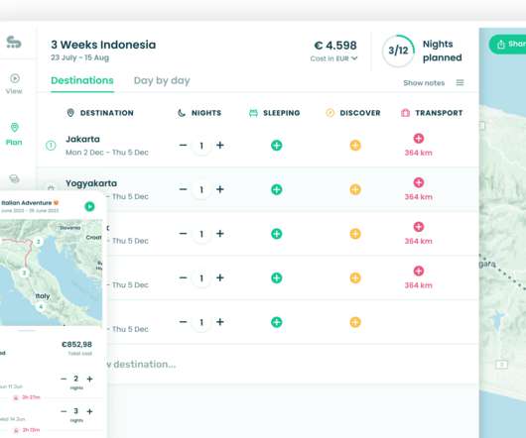Select the Plan sidebar item
This screenshot has width=526, height=438.
pos(14,135)
